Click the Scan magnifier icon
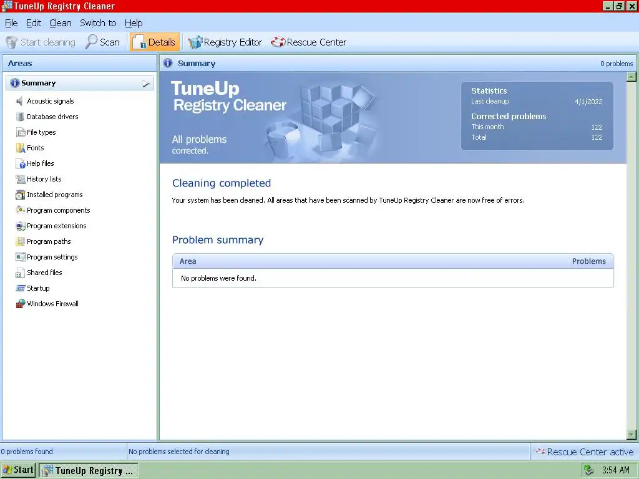The height and width of the screenshot is (479, 639). pyautogui.click(x=91, y=42)
